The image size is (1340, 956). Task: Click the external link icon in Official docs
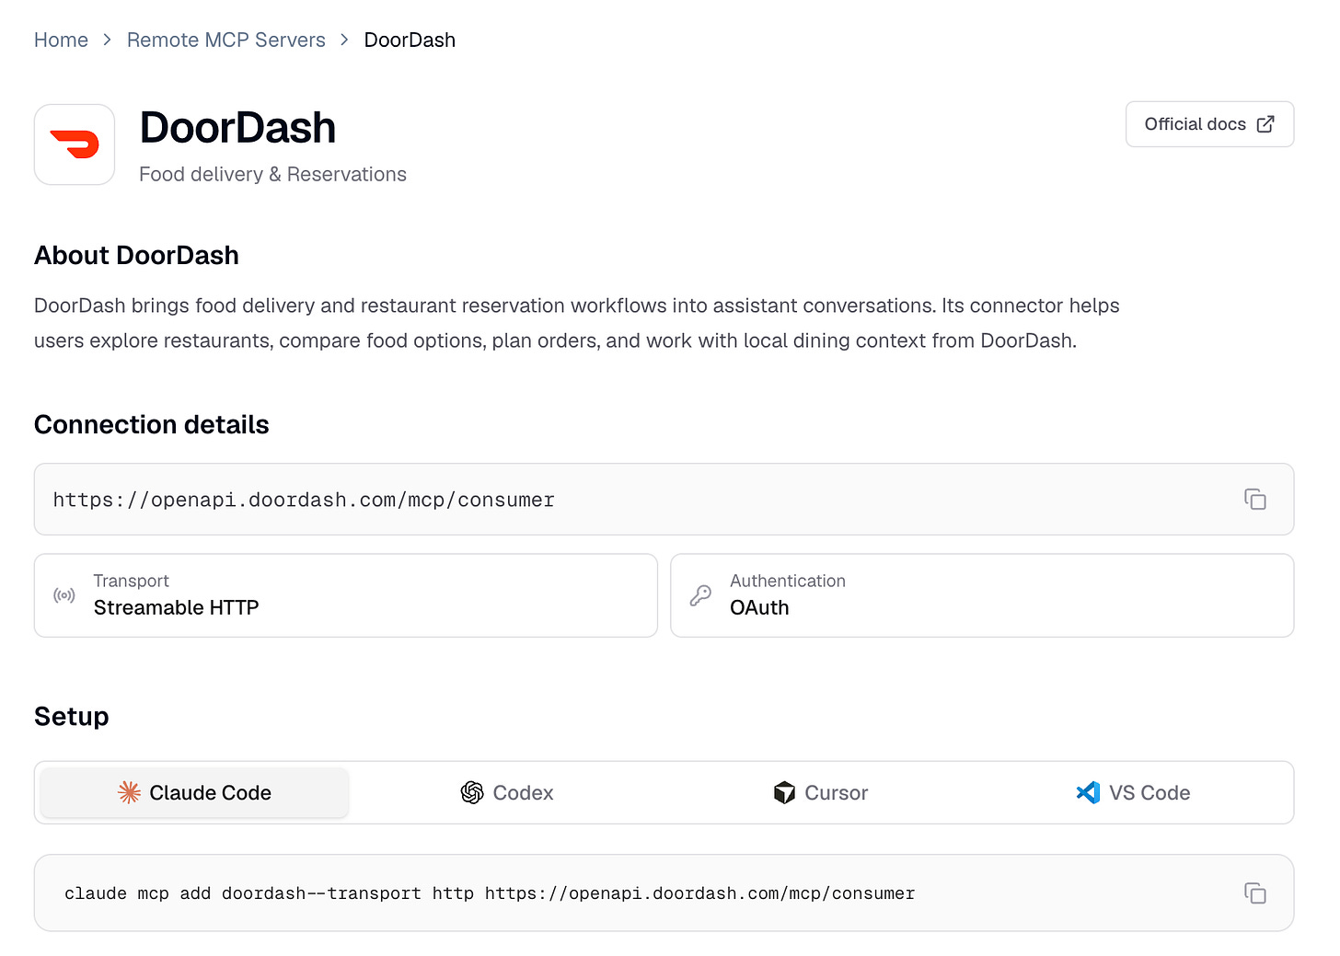(x=1265, y=124)
